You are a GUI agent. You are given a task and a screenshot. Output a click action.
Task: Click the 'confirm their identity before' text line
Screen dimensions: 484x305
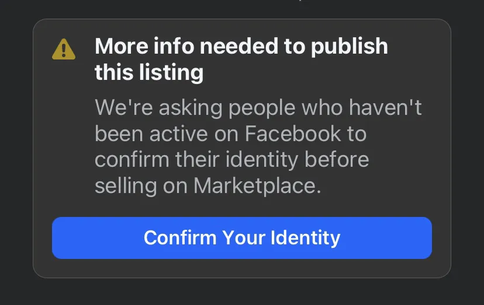[231, 160]
